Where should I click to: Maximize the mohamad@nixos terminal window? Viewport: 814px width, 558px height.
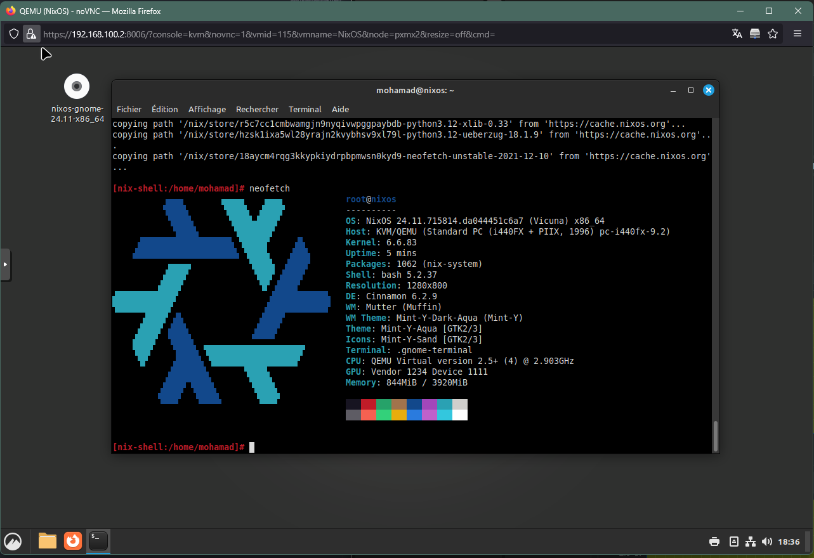pyautogui.click(x=691, y=91)
